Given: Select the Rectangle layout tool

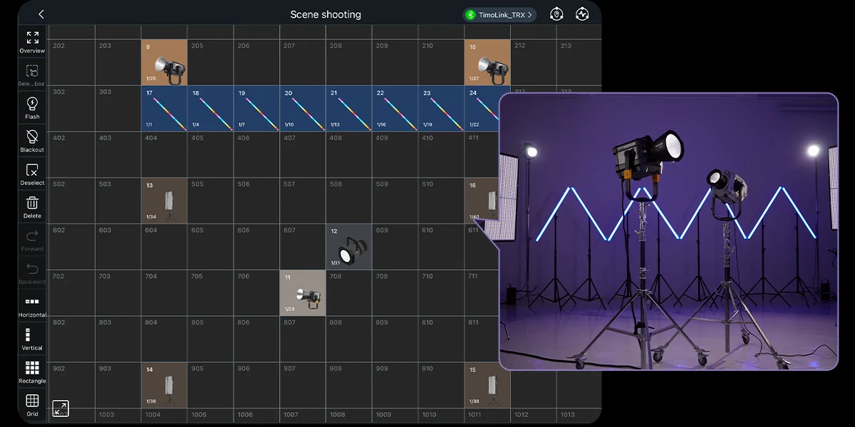Looking at the screenshot, I should pos(32,371).
